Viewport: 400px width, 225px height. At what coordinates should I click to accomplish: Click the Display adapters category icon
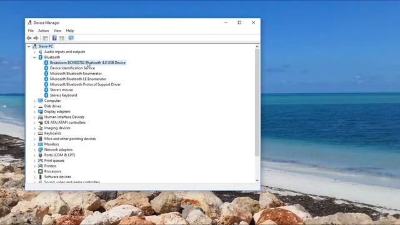tap(40, 111)
